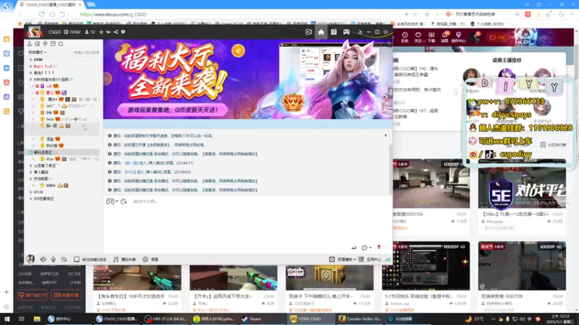Expand the CSGO channel node
Screen dimensions: 579x325
tap(30, 59)
